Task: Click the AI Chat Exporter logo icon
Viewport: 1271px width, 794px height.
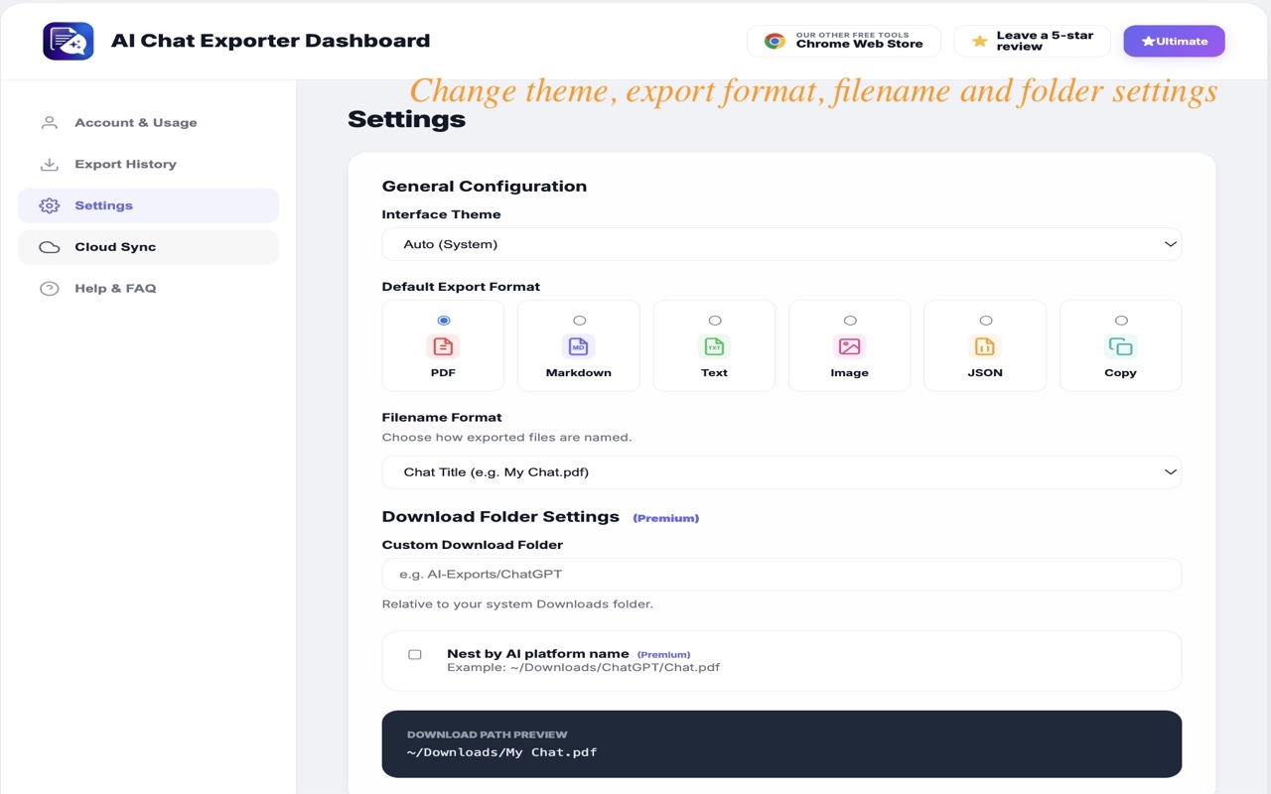Action: point(69,42)
